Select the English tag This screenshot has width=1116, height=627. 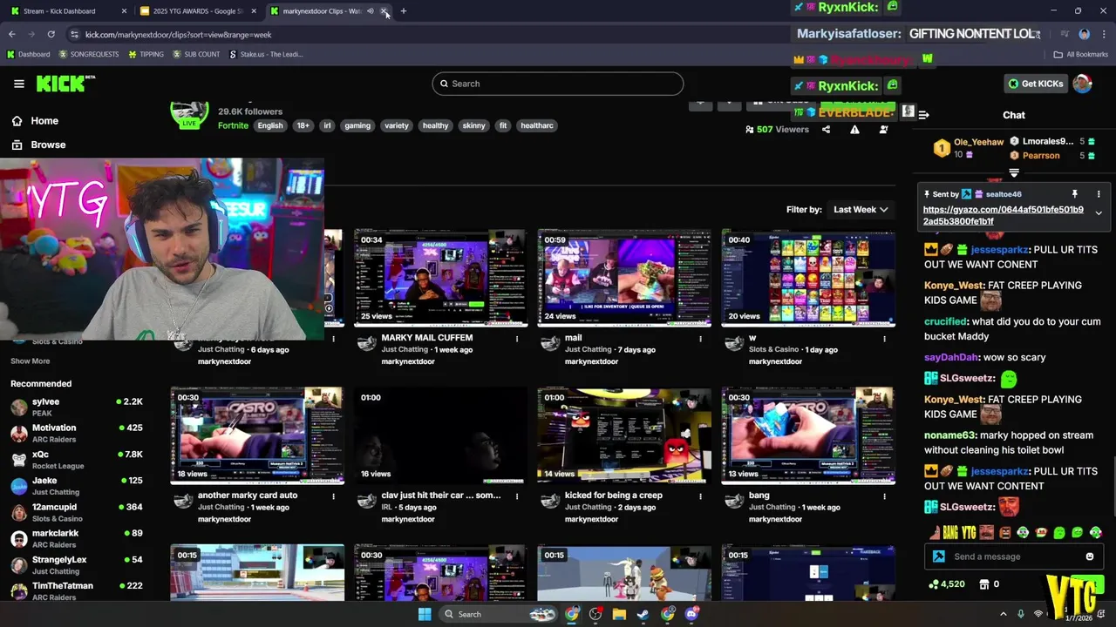(x=270, y=125)
